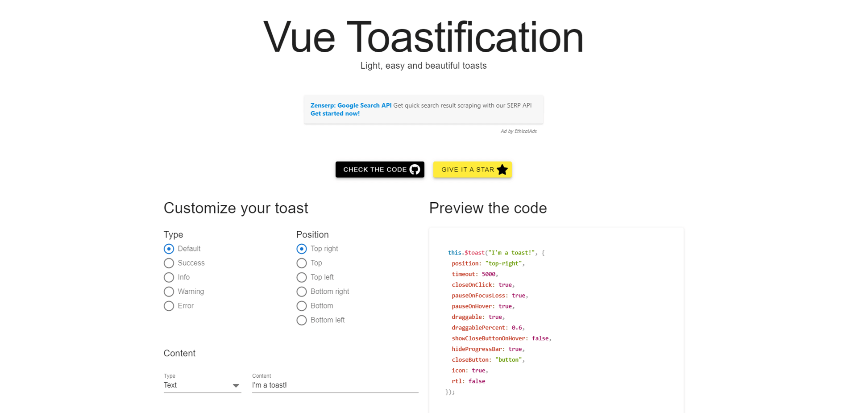Image resolution: width=847 pixels, height=413 pixels.
Task: Choose the Top position radio button
Action: click(x=302, y=263)
